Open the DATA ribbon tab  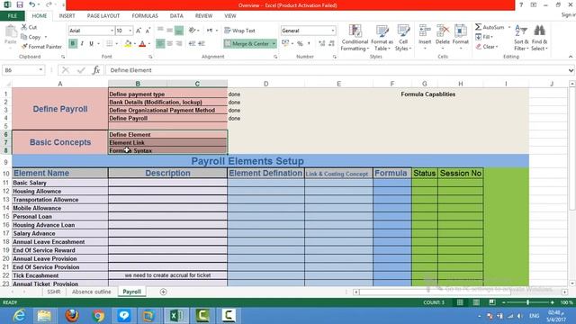pyautogui.click(x=176, y=16)
